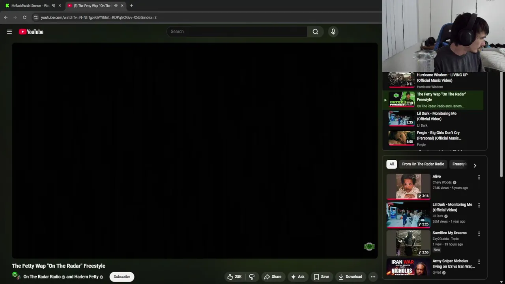Subscribe to On The Radar Radio
Image resolution: width=505 pixels, height=284 pixels.
122,277
